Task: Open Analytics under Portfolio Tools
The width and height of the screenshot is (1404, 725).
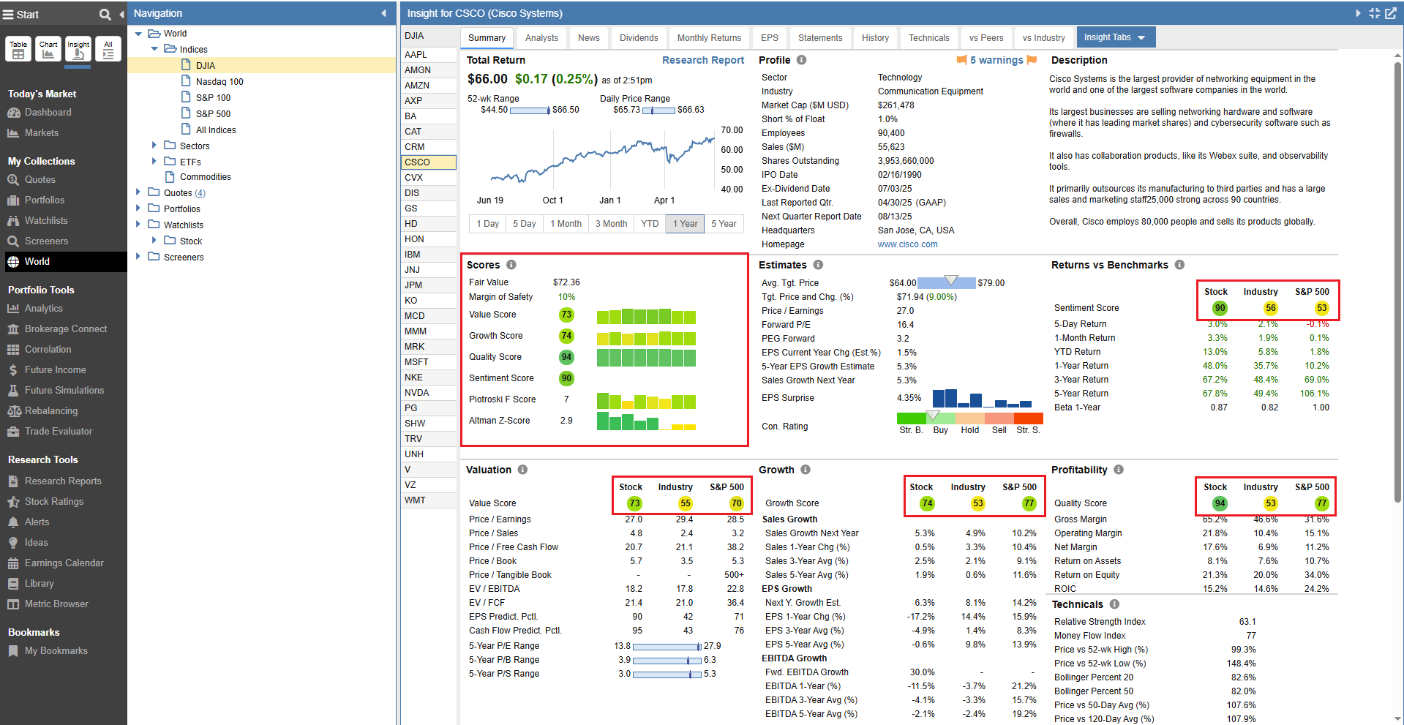Action: click(x=43, y=308)
